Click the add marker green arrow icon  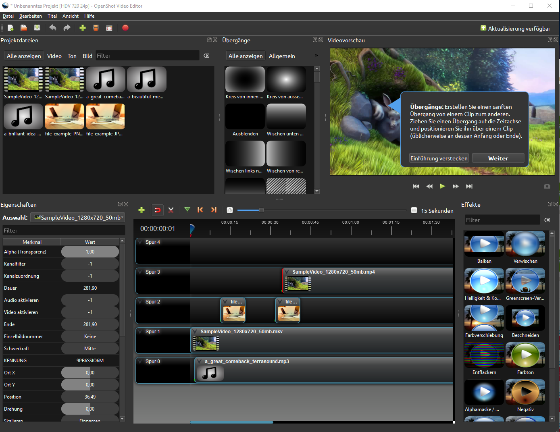click(x=187, y=210)
